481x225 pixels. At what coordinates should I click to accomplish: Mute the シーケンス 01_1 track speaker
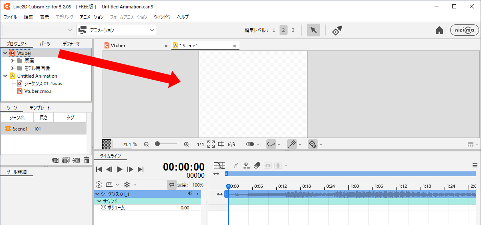pos(190,194)
